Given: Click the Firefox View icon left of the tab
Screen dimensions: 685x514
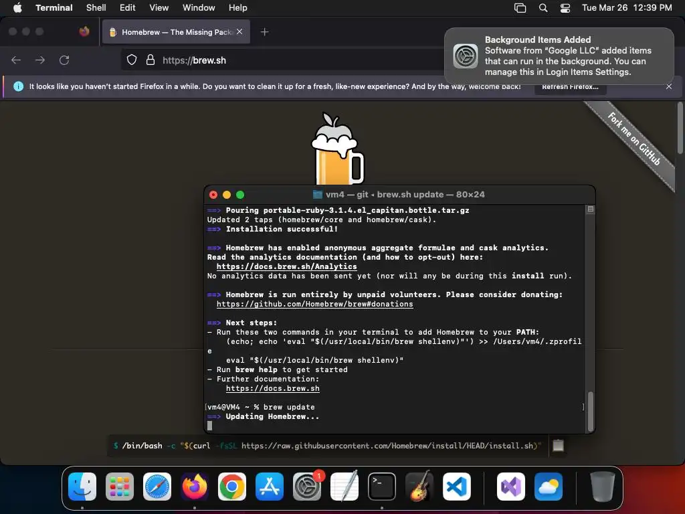Looking at the screenshot, I should (x=84, y=31).
